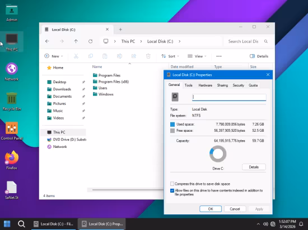Close the Local Disk Properties dialog
The width and height of the screenshot is (308, 230).
point(268,75)
